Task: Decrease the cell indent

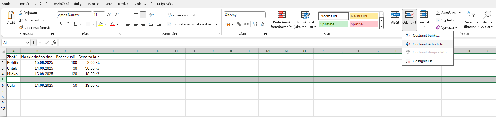Action: (x=151, y=24)
